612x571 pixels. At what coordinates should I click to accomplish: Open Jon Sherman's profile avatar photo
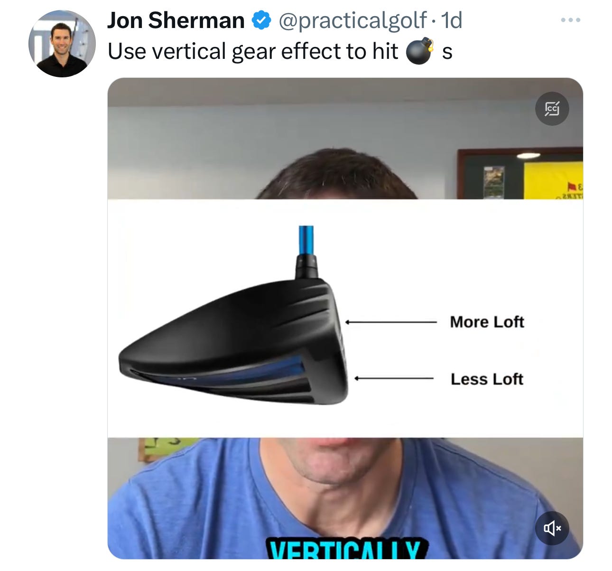(62, 44)
